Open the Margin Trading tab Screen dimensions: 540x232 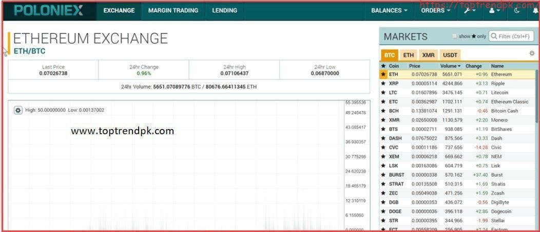click(x=173, y=10)
